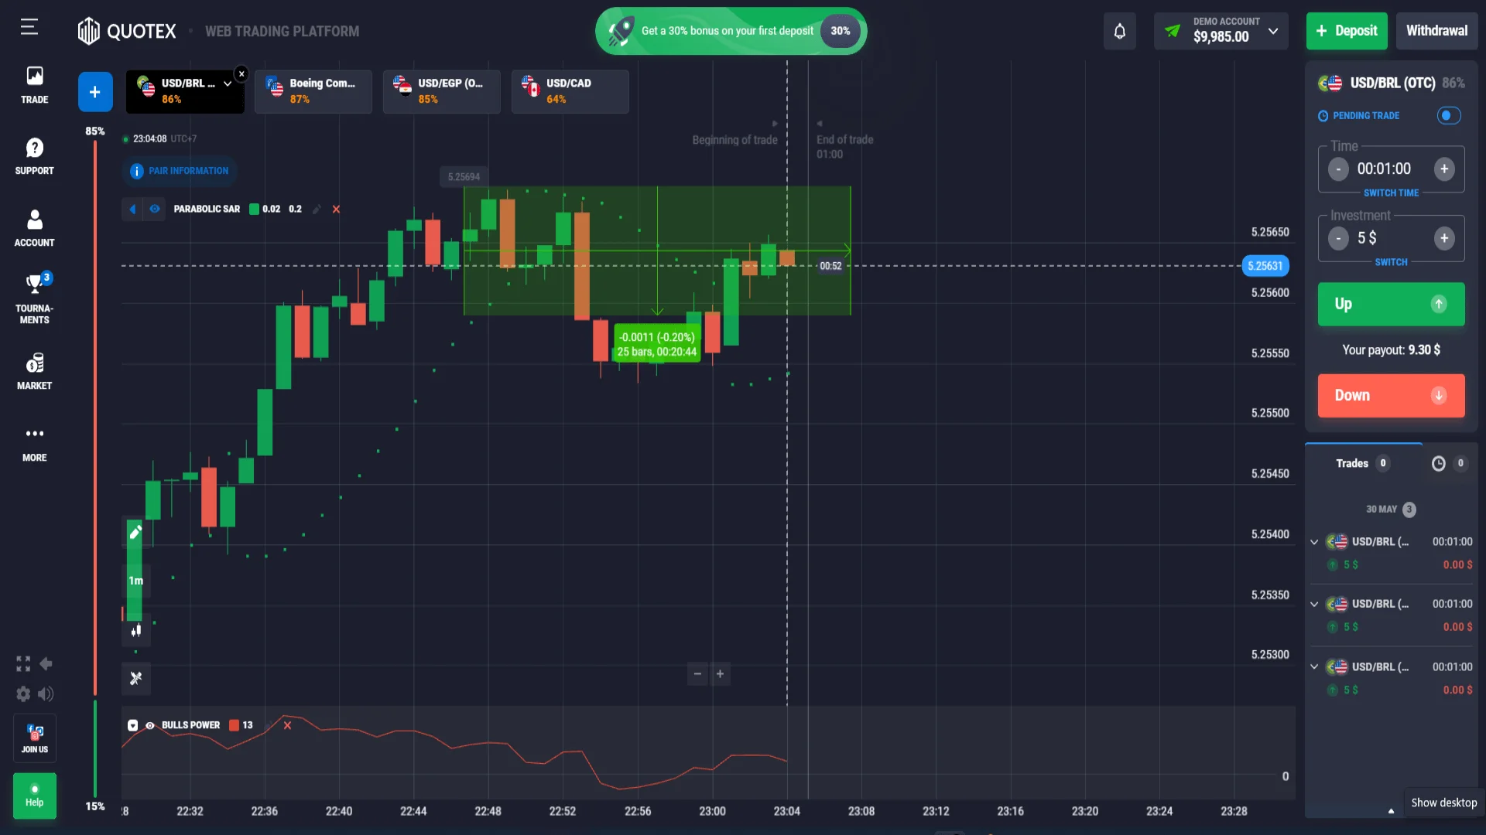
Task: Open Join Us social link
Action: point(34,738)
